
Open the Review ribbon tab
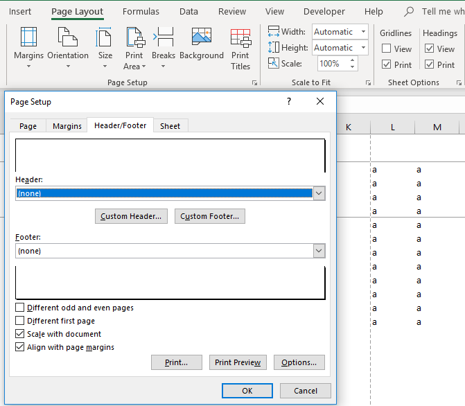232,12
